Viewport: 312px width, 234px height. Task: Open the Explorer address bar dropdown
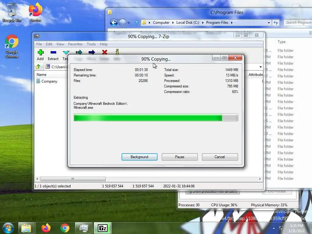coord(269,23)
